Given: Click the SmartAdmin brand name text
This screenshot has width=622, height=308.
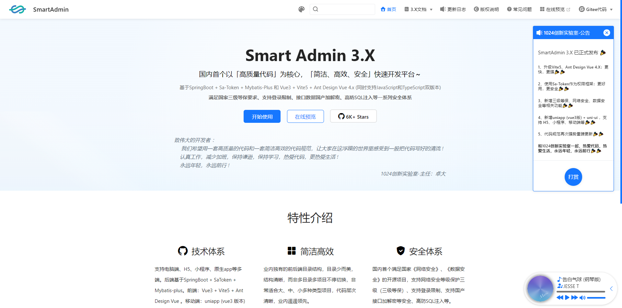Looking at the screenshot, I should tap(51, 9).
